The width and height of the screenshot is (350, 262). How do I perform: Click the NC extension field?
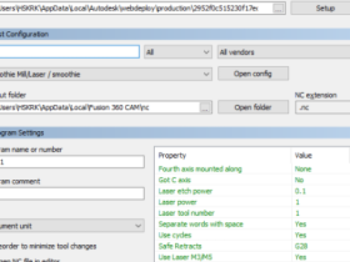[323, 108]
